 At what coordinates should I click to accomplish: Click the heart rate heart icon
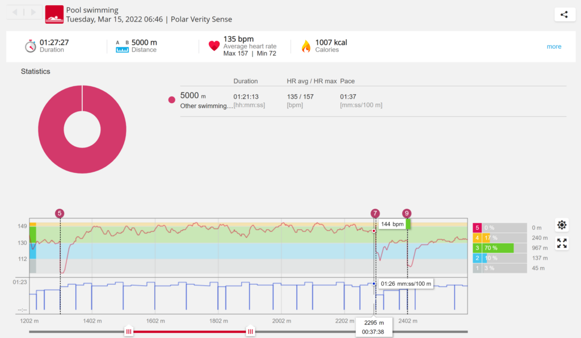[x=214, y=46]
